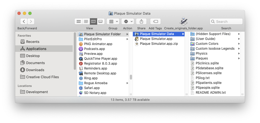The width and height of the screenshot is (260, 123).
Task: Click the Add Tags toolbar button
Action: [155, 21]
